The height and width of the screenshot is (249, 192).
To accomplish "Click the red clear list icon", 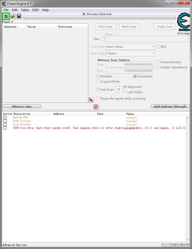I will click(x=96, y=107).
